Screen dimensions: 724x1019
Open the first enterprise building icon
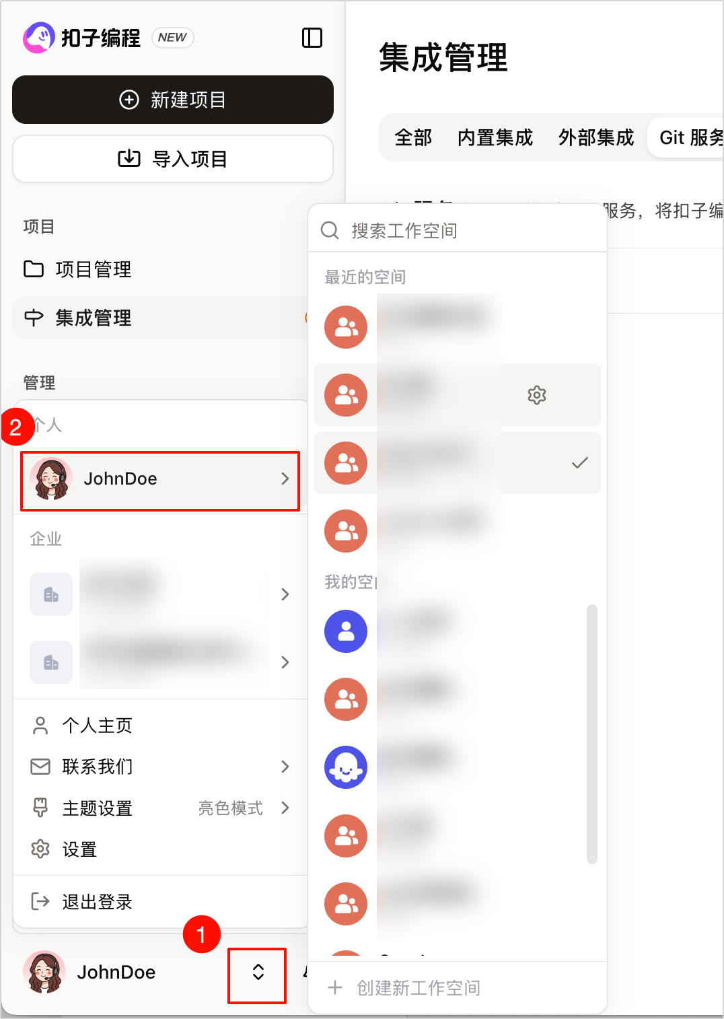point(51,594)
